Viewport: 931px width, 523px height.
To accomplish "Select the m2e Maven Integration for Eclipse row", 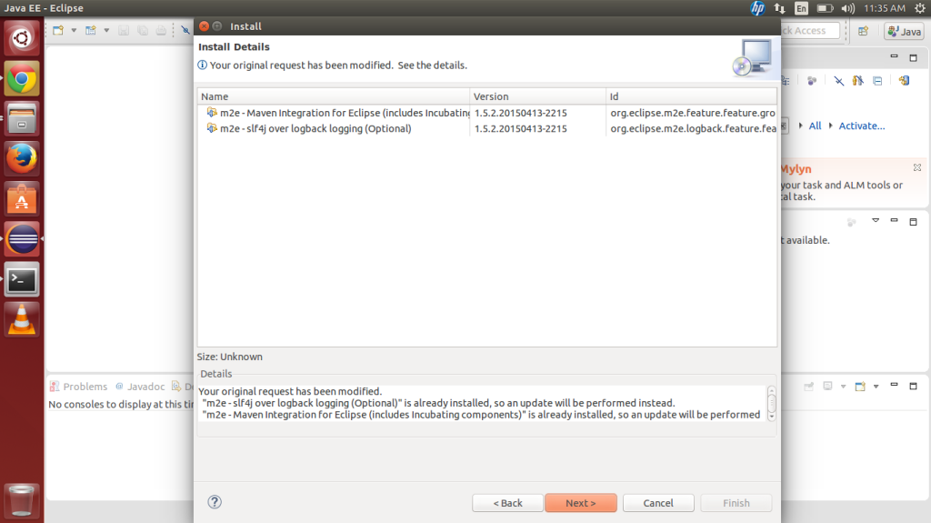I will click(x=487, y=113).
